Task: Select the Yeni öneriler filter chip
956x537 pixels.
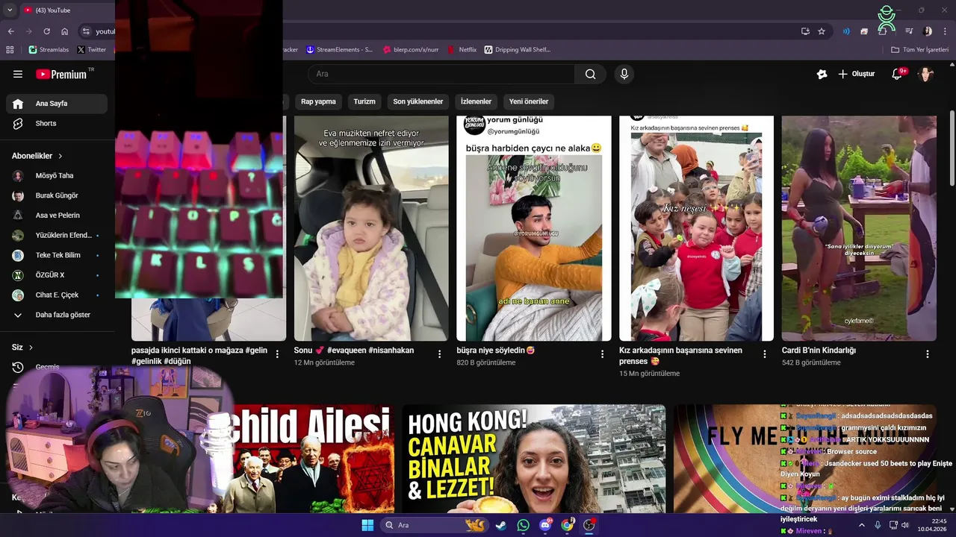Action: [x=529, y=101]
